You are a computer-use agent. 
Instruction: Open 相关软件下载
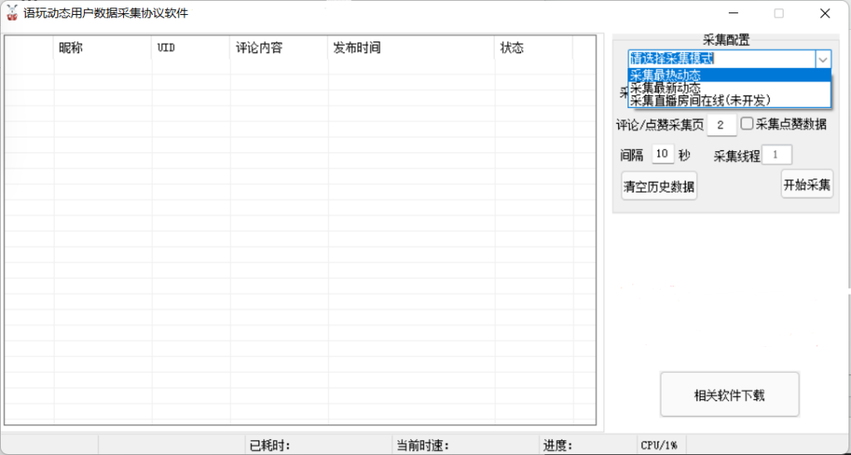pos(729,394)
